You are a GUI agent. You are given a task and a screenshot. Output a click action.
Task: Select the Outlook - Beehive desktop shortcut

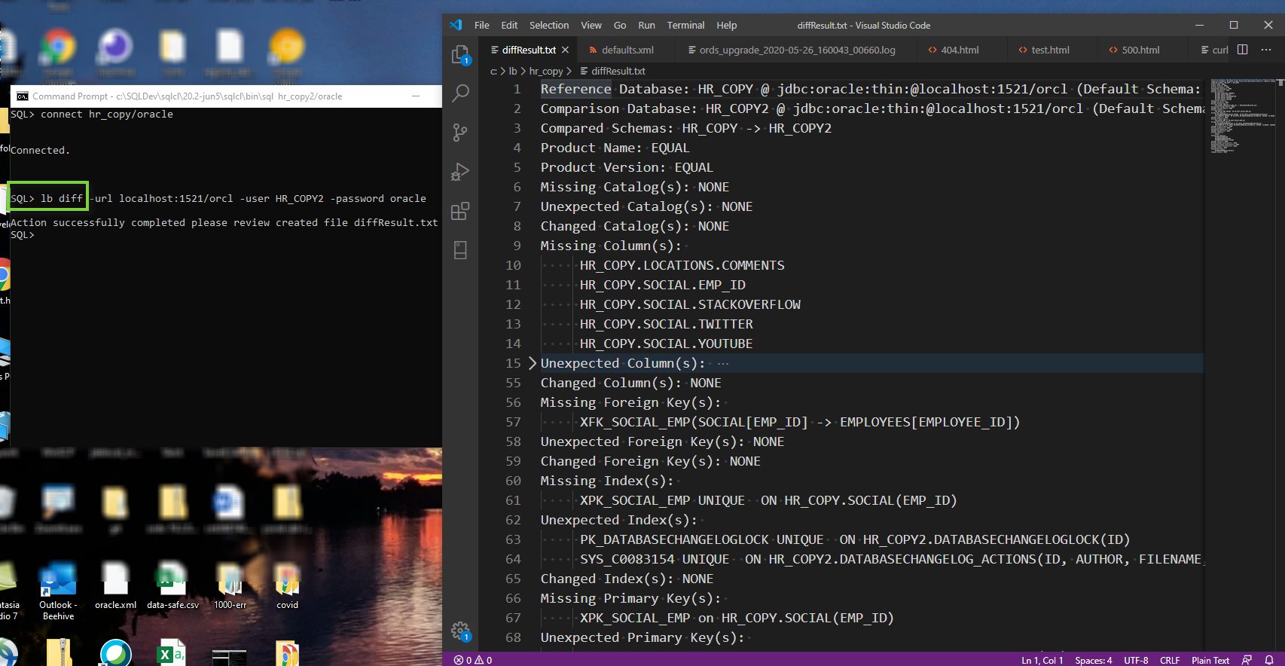58,591
